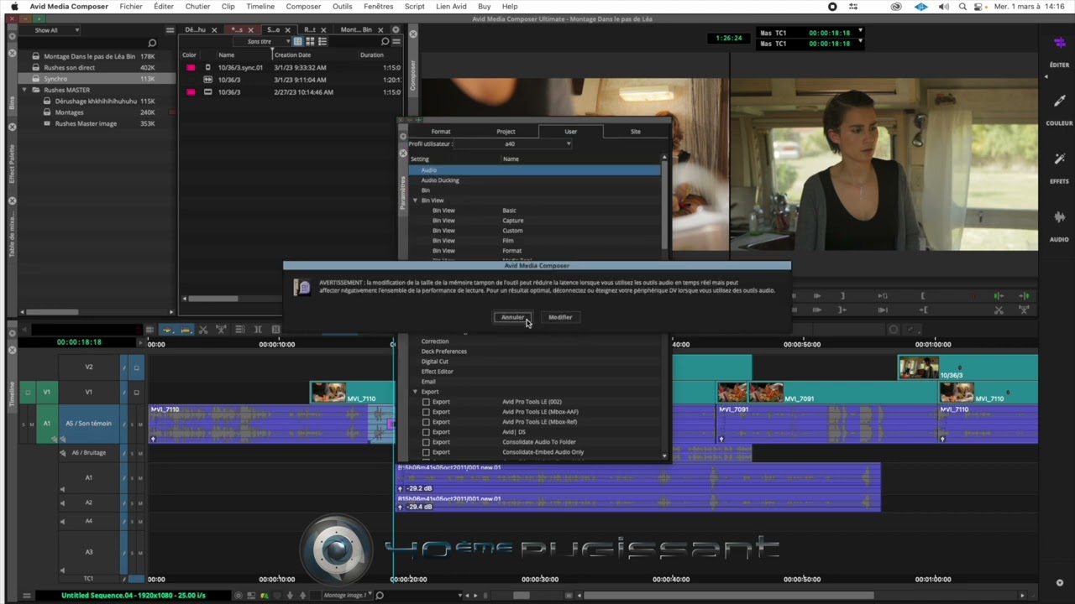Screen dimensions: 1075x604
Task: Open search in the Bins sidebar
Action: [152, 43]
